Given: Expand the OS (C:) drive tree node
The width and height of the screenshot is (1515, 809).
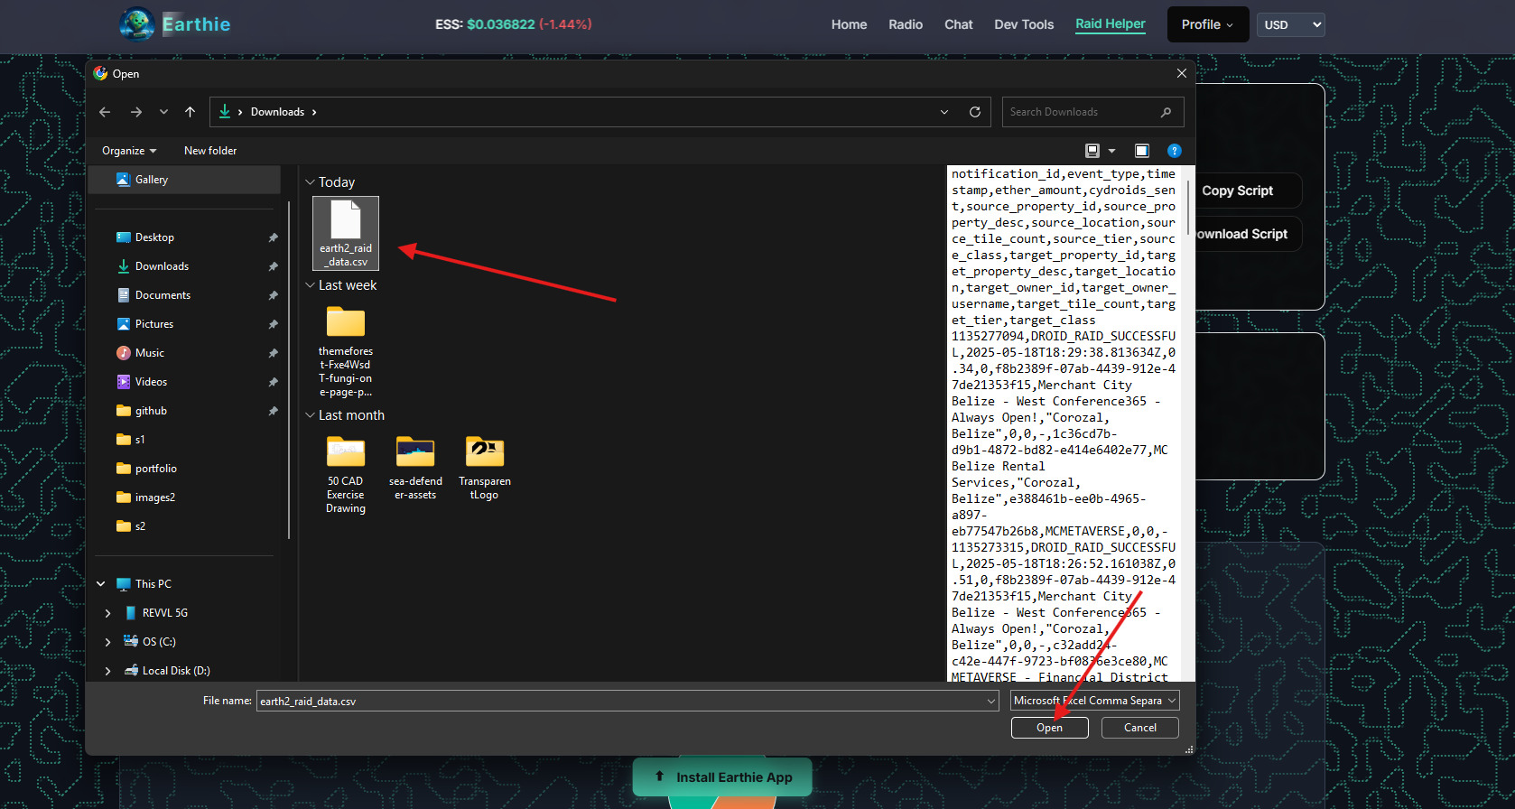Looking at the screenshot, I should click(x=108, y=642).
